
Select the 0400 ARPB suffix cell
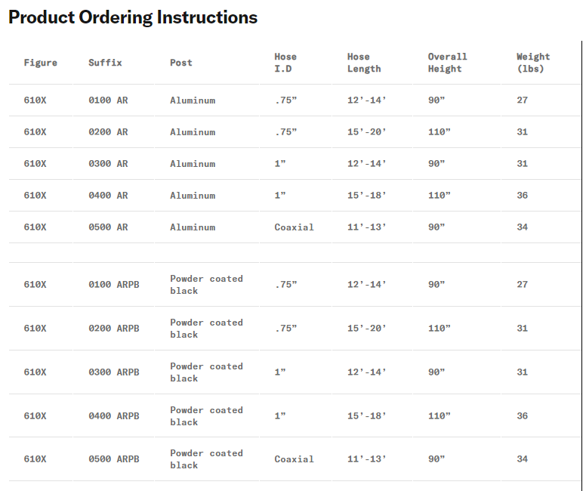pyautogui.click(x=114, y=416)
